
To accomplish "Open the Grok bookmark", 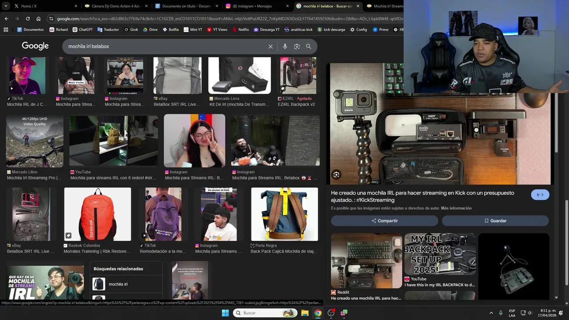I will pos(131,30).
